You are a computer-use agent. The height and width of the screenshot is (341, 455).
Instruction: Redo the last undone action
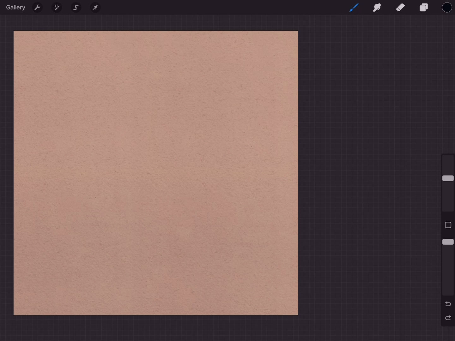448,318
